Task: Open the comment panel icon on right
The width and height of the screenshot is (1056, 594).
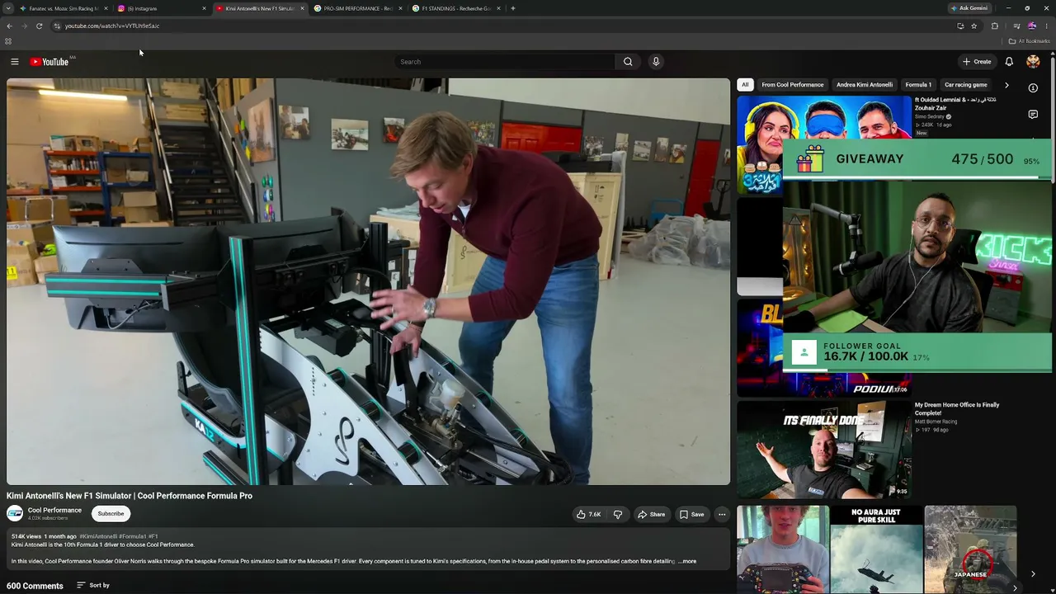Action: click(x=1033, y=115)
